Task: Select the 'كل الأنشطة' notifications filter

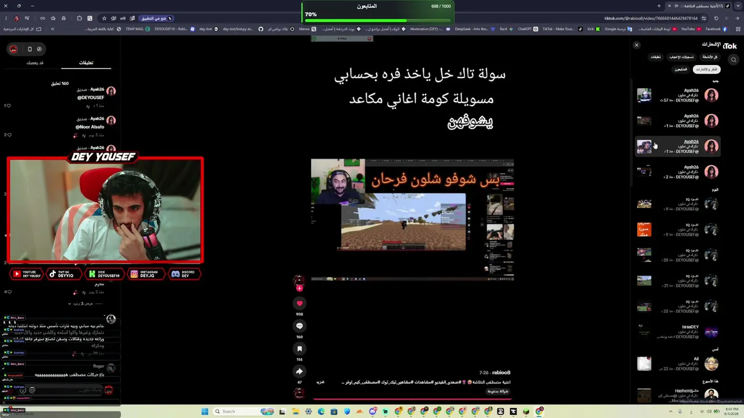Action: tap(710, 57)
